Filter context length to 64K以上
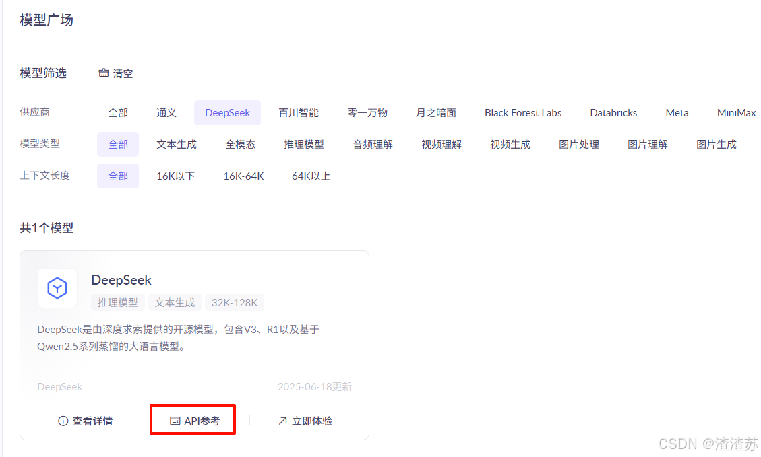 point(311,176)
